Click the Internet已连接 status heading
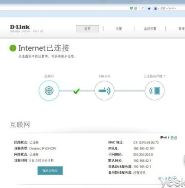This screenshot has width=185, height=188. pyautogui.click(x=44, y=48)
